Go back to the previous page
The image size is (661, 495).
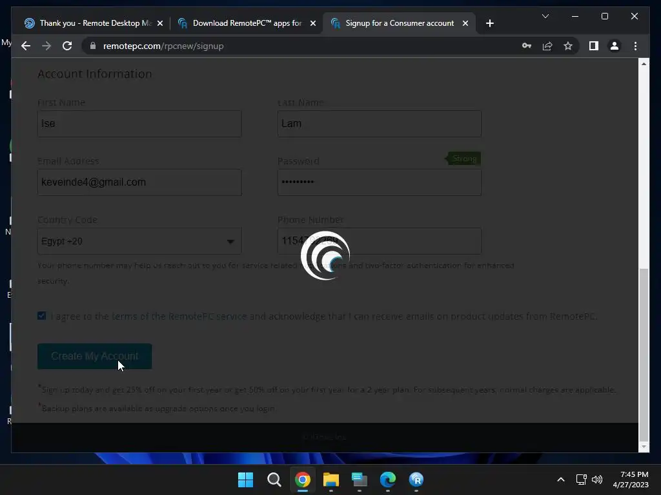click(x=26, y=46)
